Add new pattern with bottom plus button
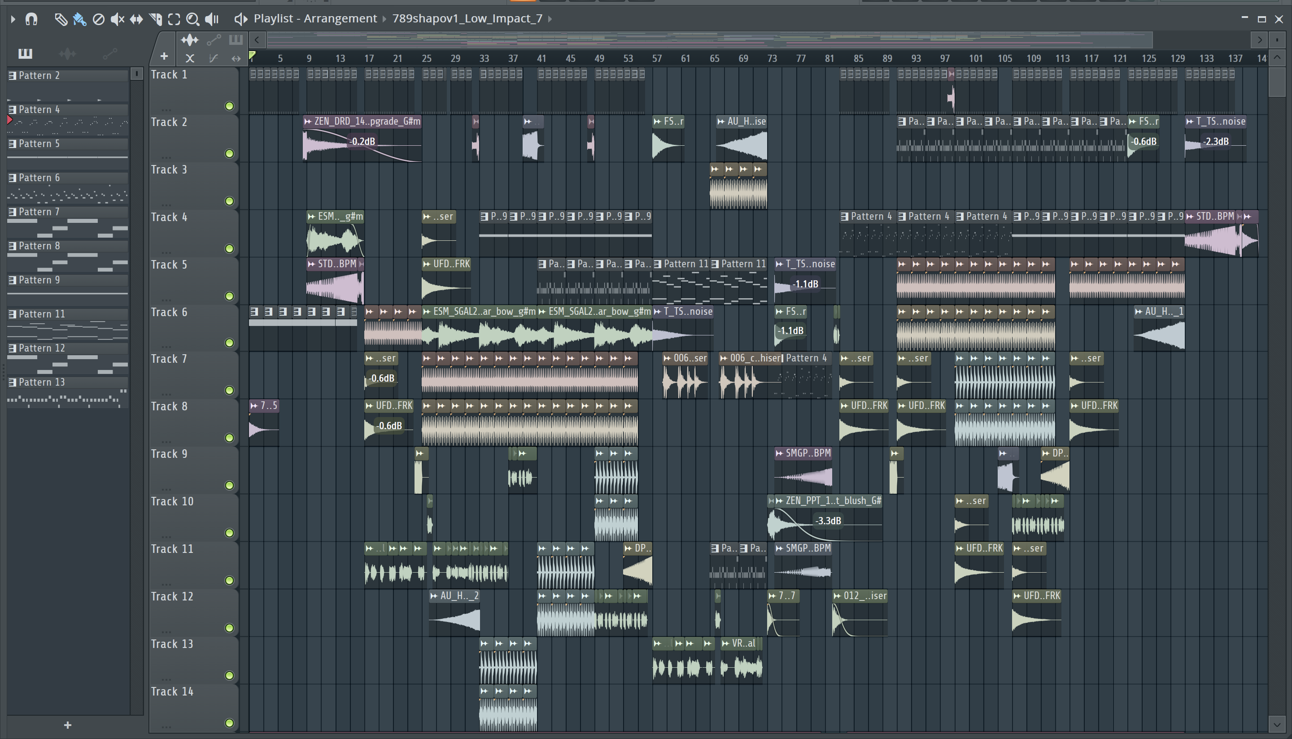 [x=68, y=725]
